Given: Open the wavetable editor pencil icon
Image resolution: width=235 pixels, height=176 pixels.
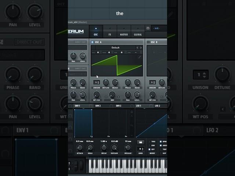Looking at the screenshot, I should (x=140, y=57).
